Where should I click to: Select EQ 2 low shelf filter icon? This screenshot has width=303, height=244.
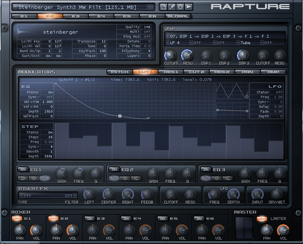click(x=114, y=178)
